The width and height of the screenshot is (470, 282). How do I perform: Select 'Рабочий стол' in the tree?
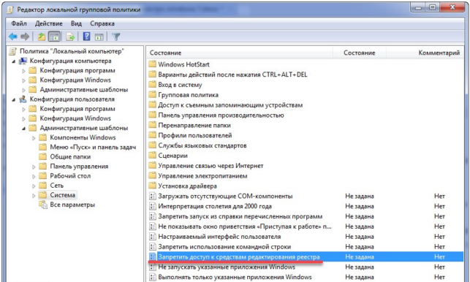70,176
